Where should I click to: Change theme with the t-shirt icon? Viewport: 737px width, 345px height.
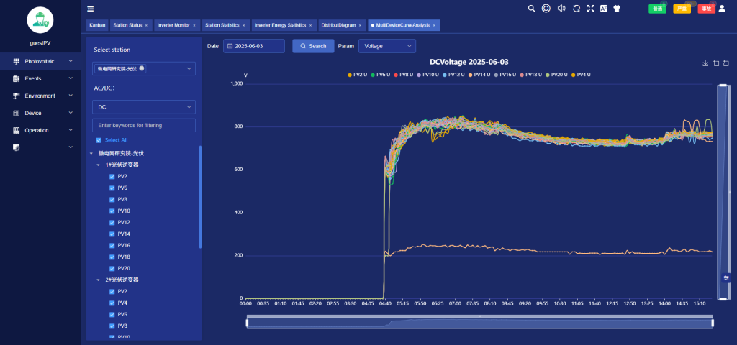[617, 9]
